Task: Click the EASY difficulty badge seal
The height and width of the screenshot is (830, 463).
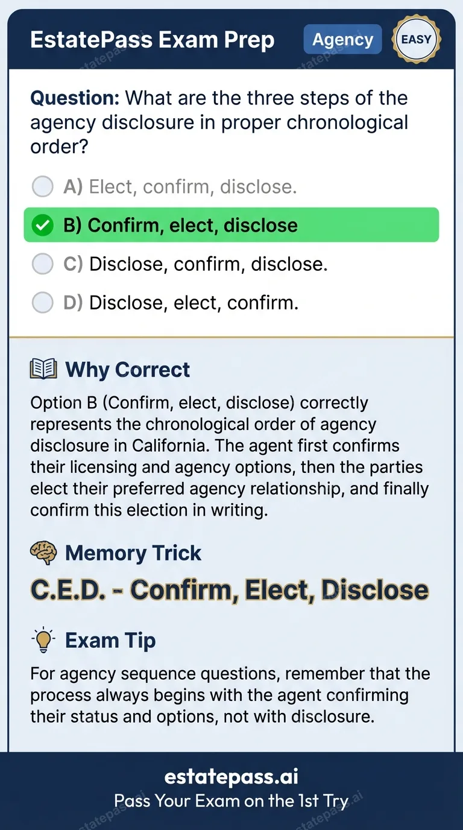Action: [x=415, y=39]
